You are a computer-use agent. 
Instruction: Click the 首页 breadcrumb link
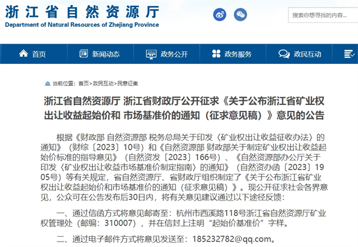coord(83,84)
